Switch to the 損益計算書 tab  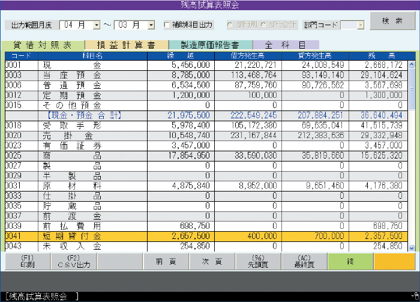pyautogui.click(x=126, y=45)
